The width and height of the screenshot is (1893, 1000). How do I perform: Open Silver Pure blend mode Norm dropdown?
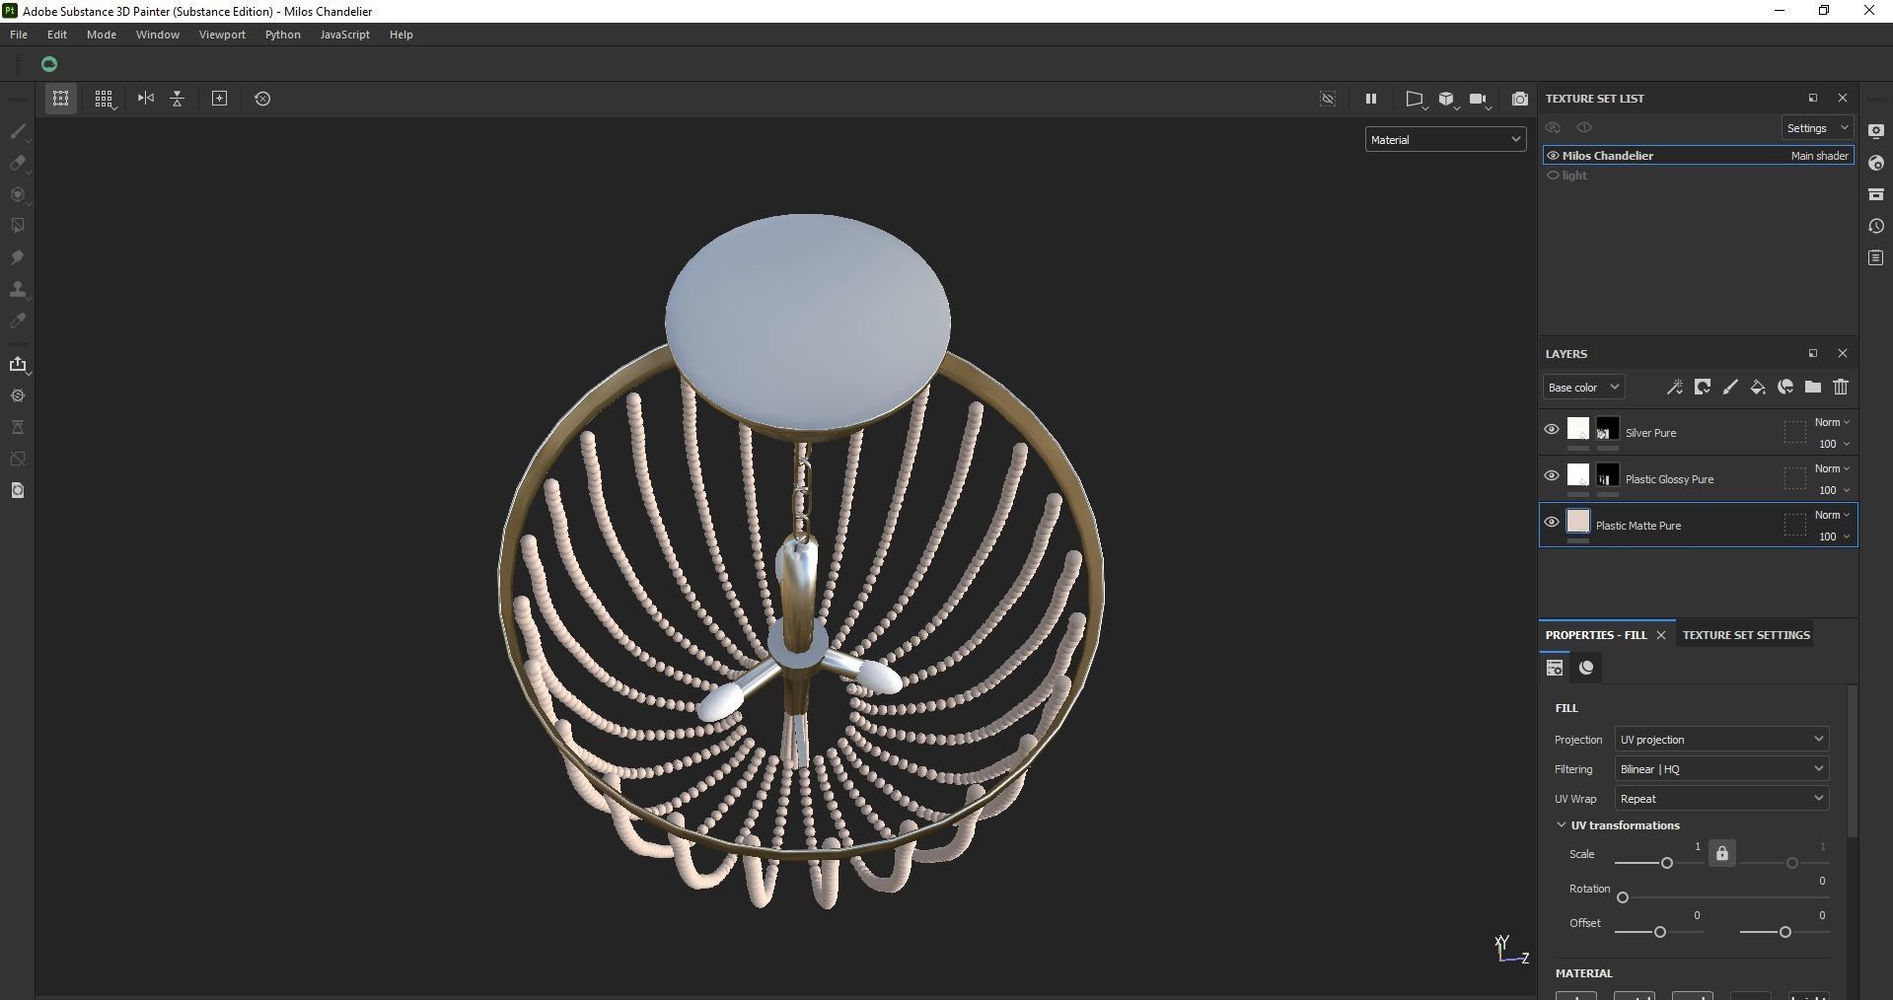click(1832, 422)
